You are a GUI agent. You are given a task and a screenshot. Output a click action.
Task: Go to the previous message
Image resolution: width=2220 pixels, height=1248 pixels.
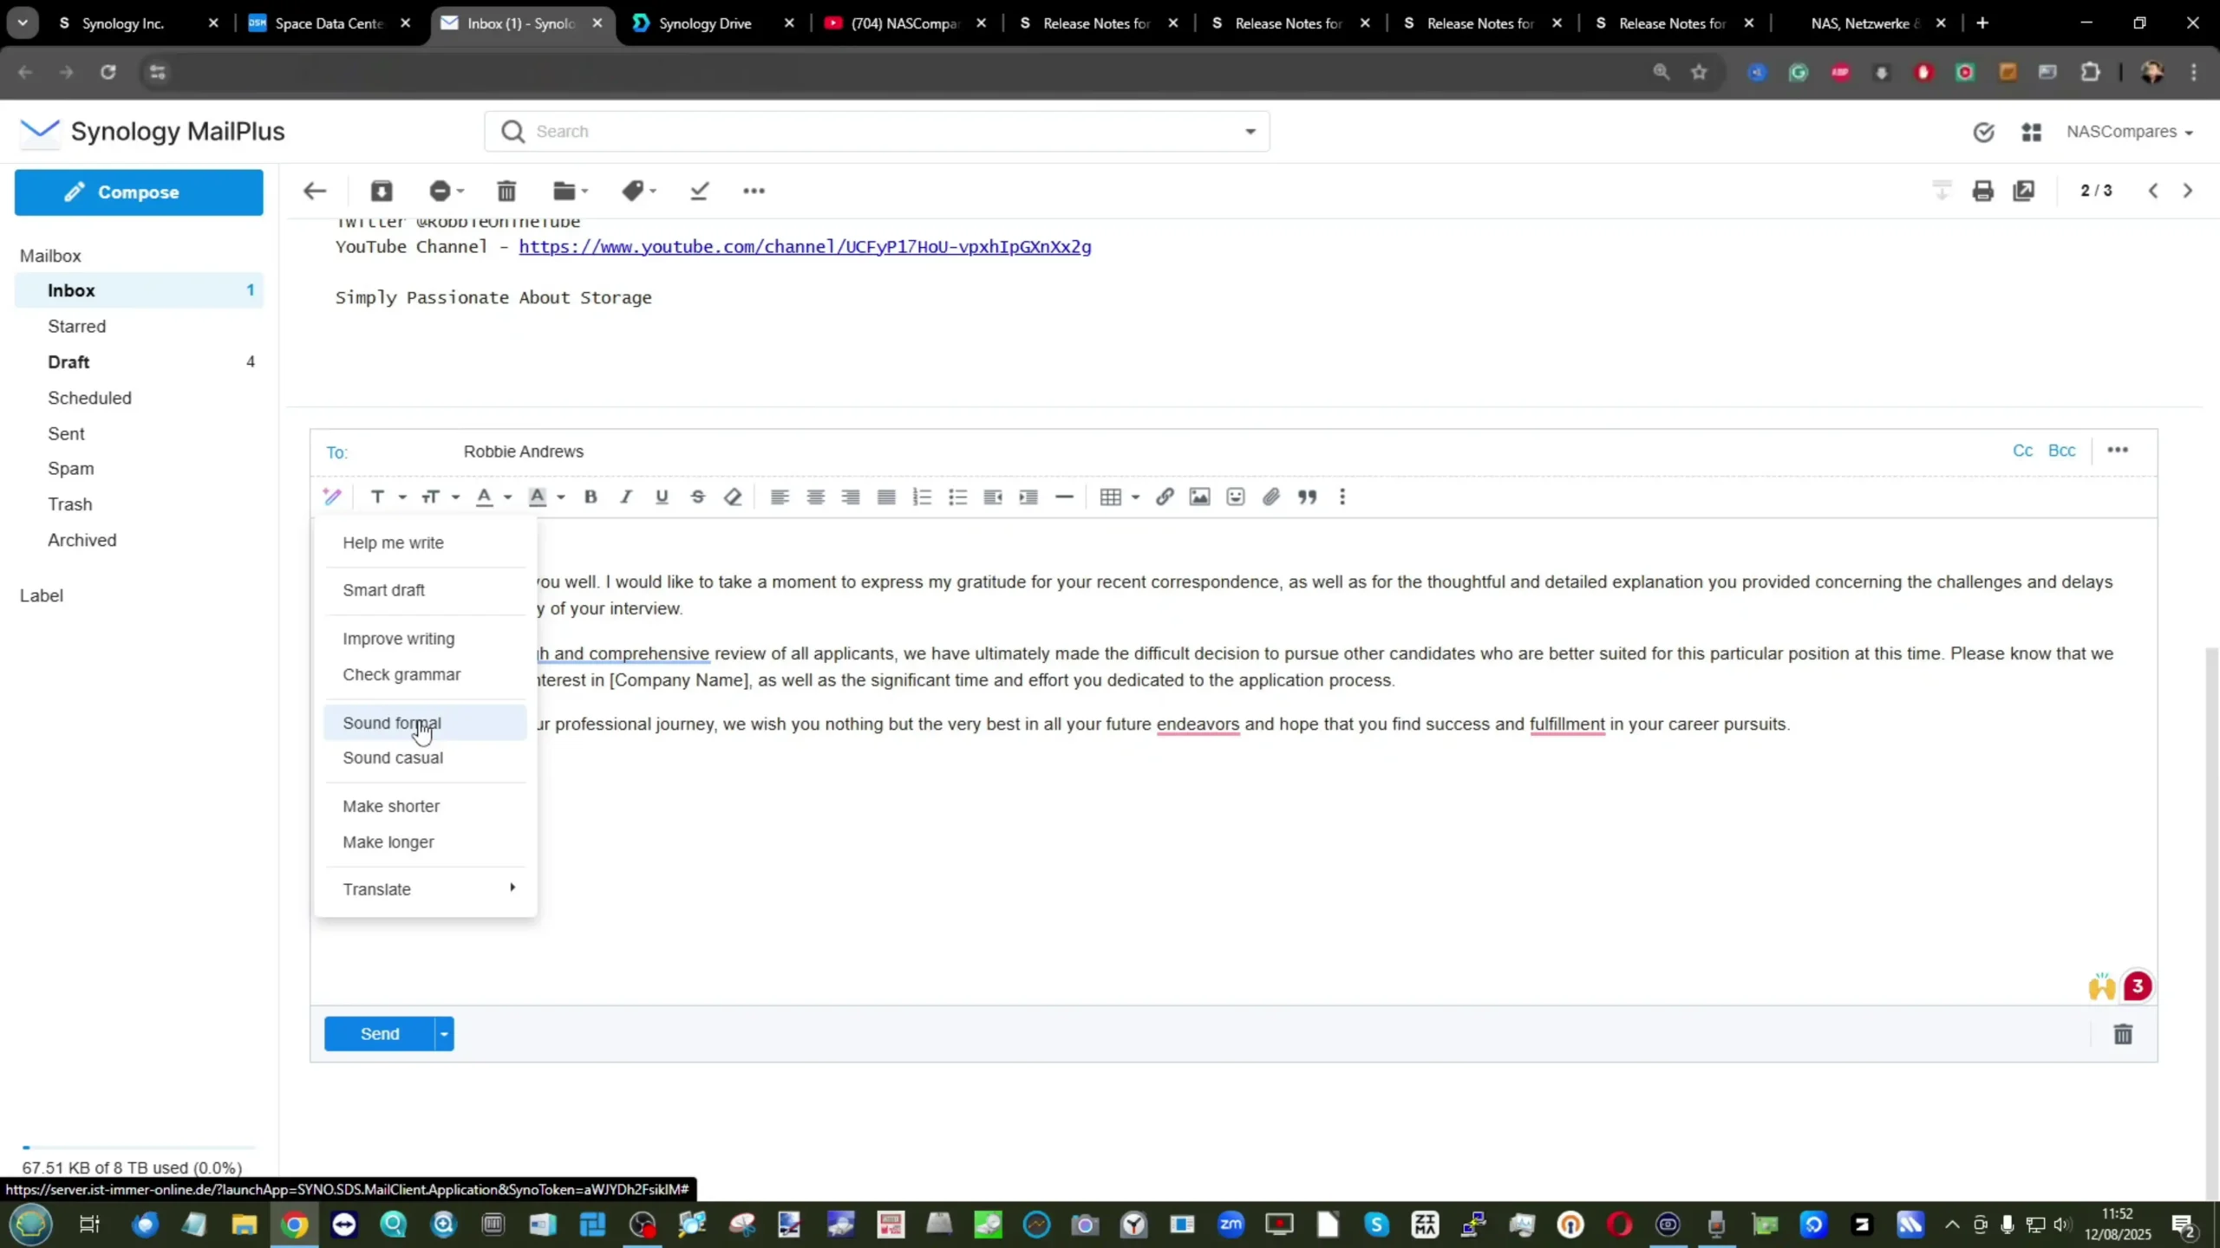click(x=2153, y=191)
